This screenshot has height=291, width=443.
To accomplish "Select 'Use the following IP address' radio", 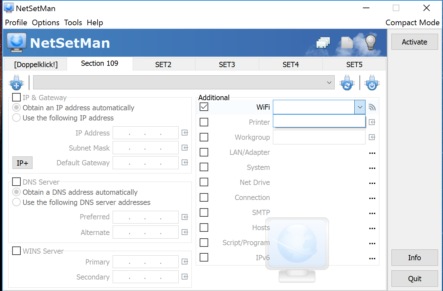I will pos(16,118).
